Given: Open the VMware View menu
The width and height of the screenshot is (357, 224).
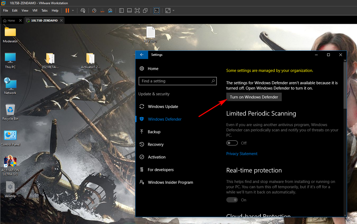Looking at the screenshot, I should [x=25, y=10].
